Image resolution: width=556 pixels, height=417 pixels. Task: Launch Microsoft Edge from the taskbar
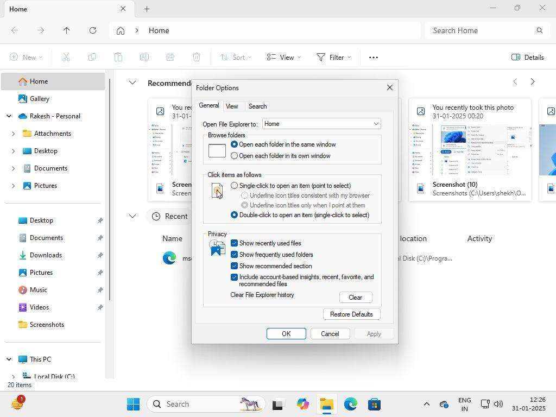[x=350, y=404]
